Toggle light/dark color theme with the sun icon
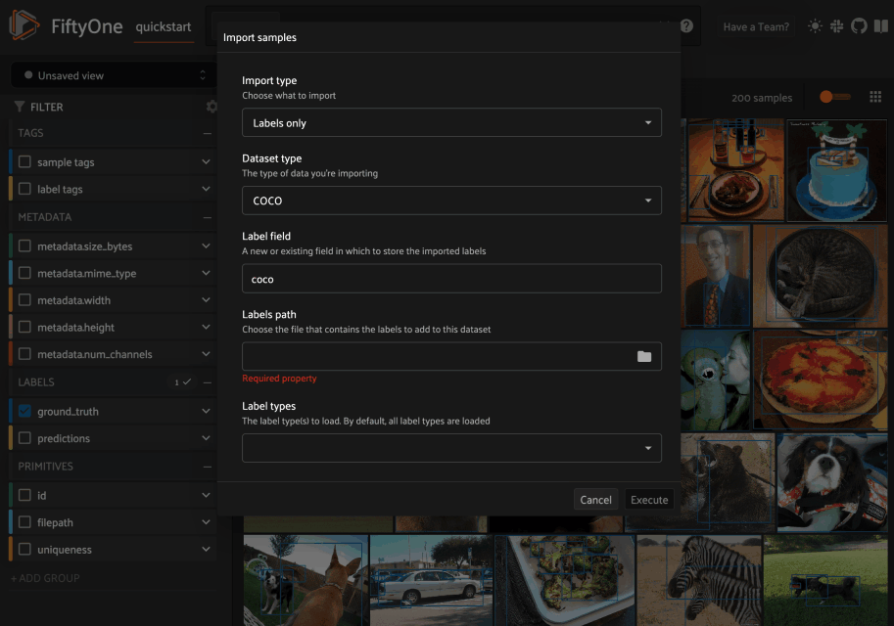Image resolution: width=894 pixels, height=626 pixels. click(814, 26)
